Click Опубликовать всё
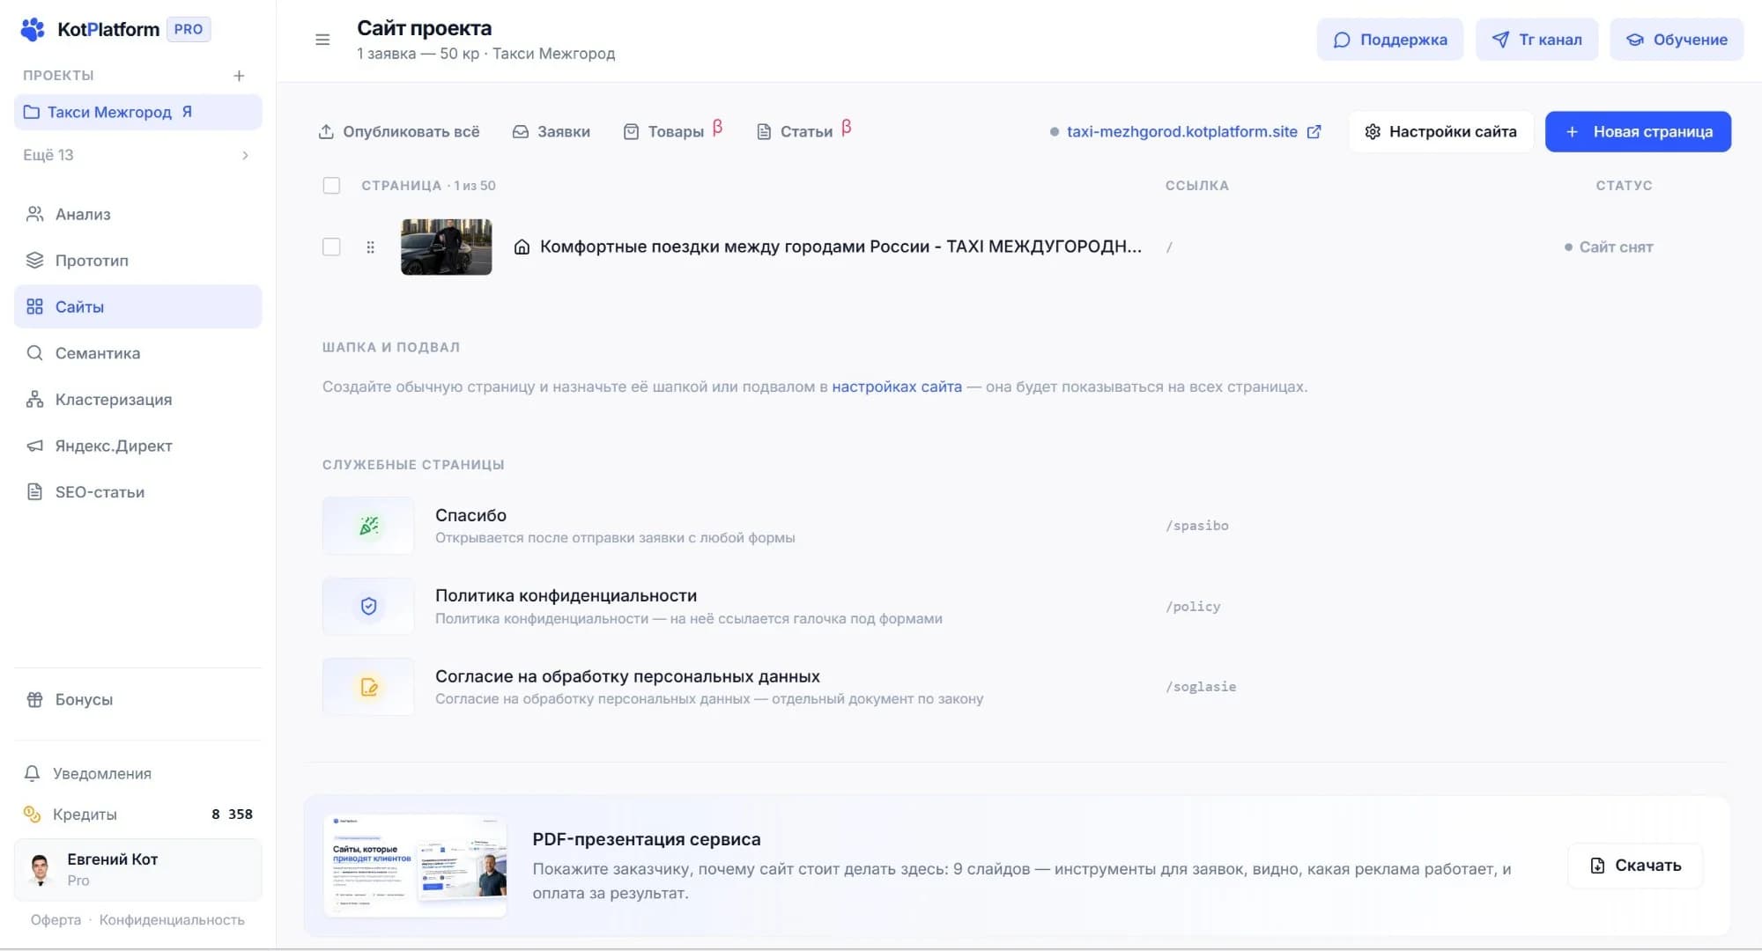Screen dimensions: 1762x951 399,132
